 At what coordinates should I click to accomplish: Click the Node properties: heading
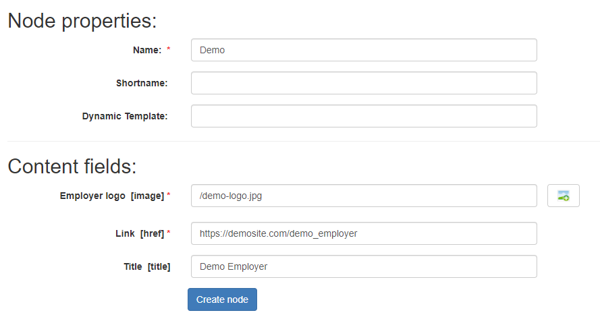coord(82,21)
